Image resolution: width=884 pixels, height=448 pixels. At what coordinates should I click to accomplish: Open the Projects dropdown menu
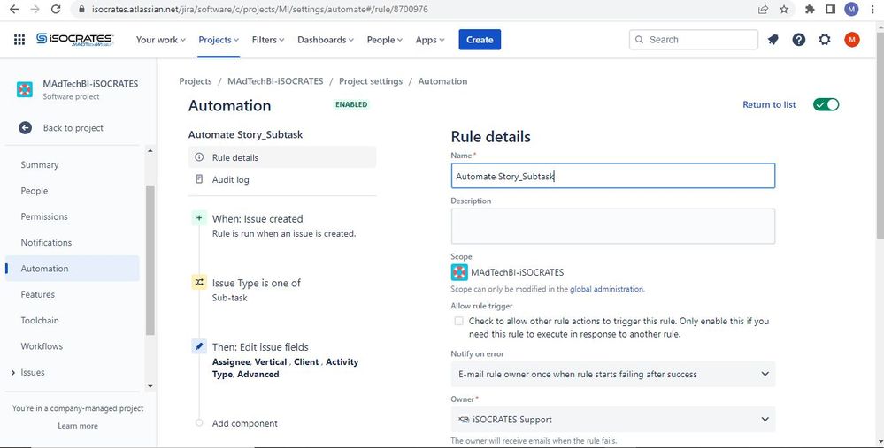[219, 40]
